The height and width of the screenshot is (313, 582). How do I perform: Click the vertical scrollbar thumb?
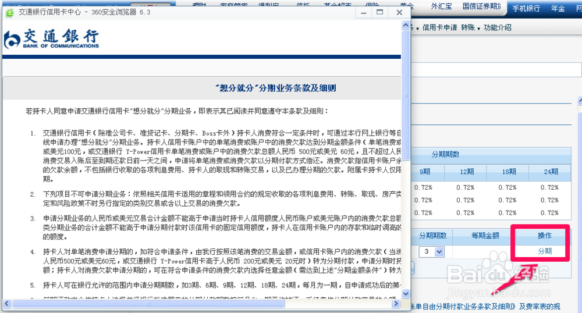point(406,95)
